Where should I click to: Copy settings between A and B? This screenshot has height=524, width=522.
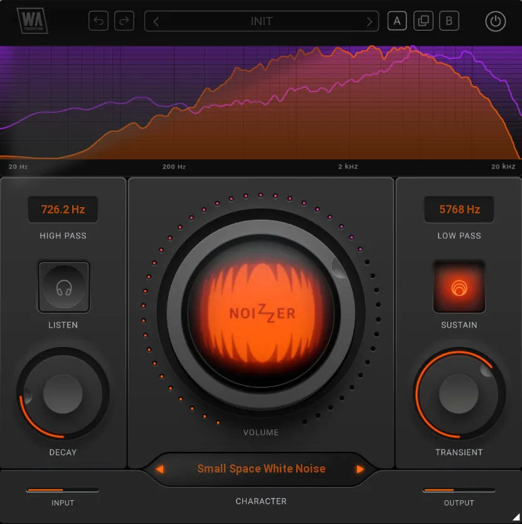423,21
